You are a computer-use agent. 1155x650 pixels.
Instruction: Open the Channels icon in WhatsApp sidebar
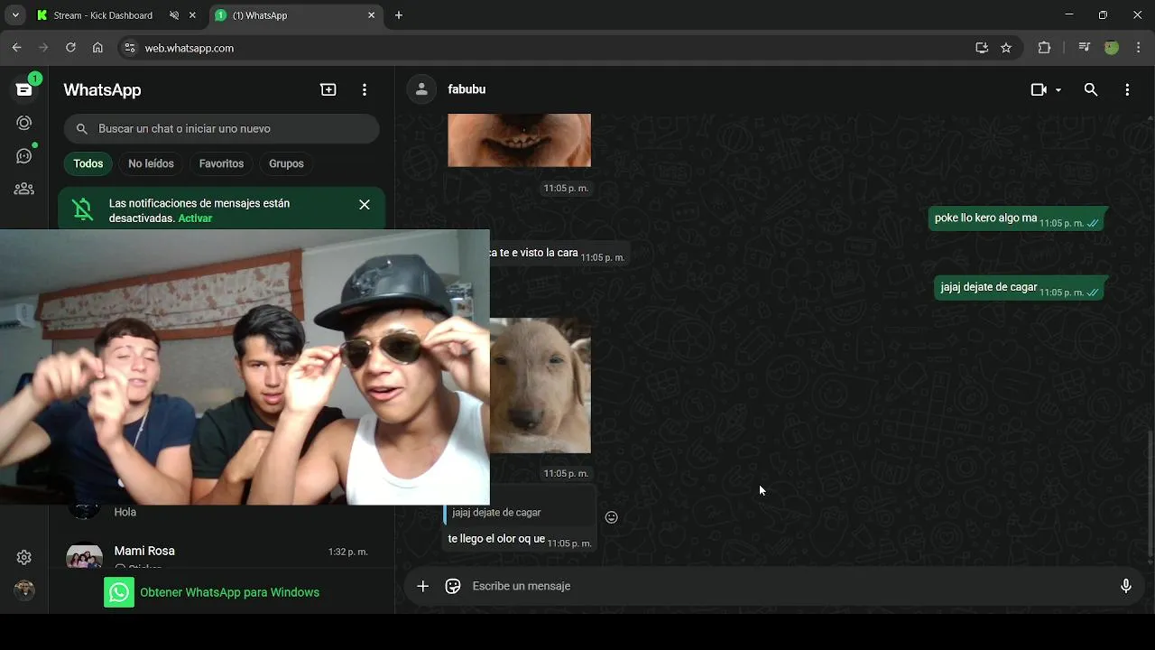pos(24,156)
